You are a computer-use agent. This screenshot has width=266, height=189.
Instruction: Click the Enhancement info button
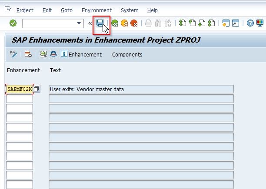click(x=81, y=54)
